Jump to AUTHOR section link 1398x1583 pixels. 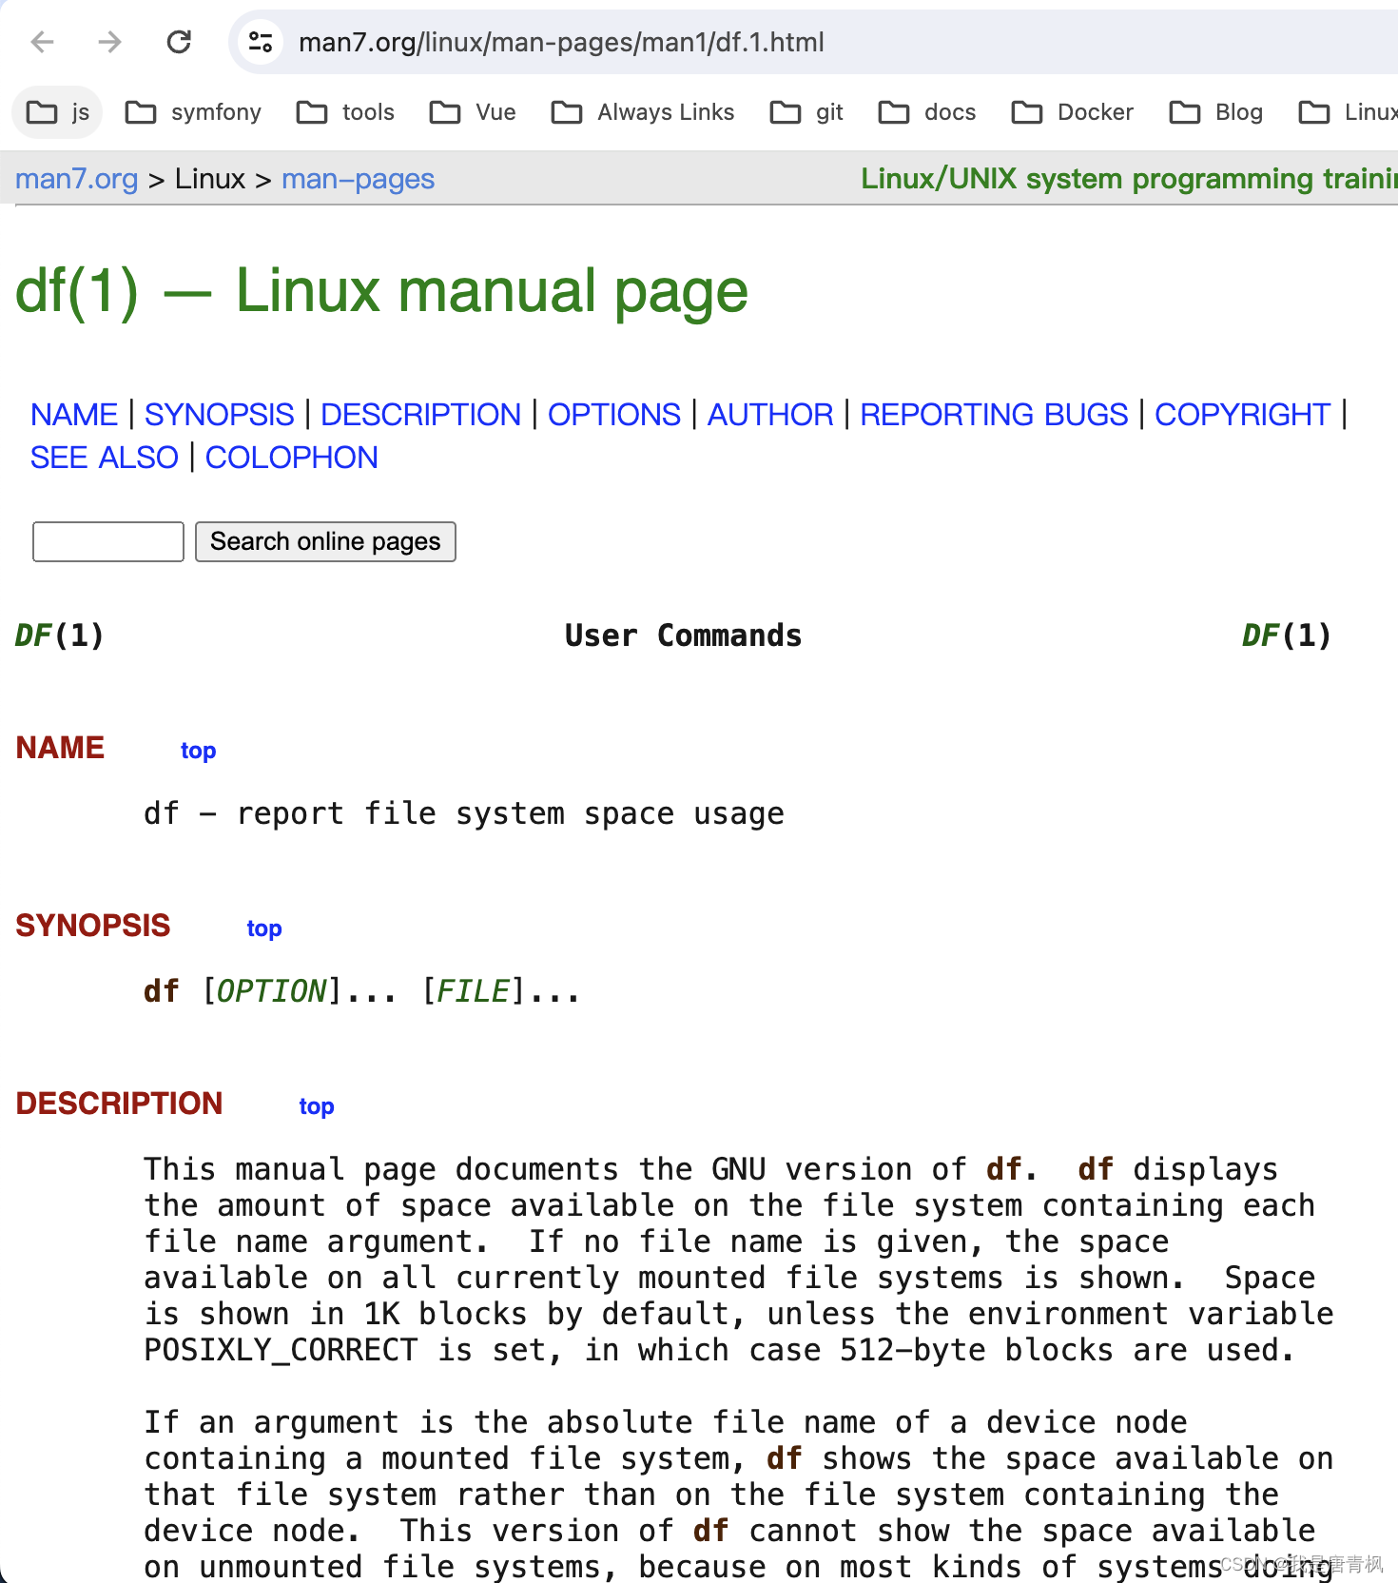click(x=770, y=415)
